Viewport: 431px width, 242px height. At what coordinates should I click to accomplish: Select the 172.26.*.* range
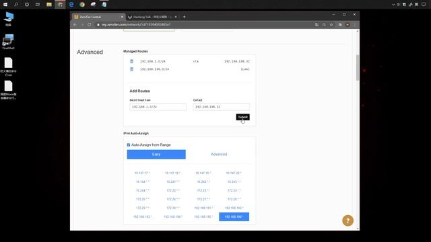click(x=173, y=199)
